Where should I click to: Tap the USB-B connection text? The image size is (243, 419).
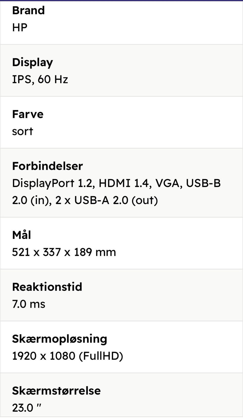pos(203,183)
